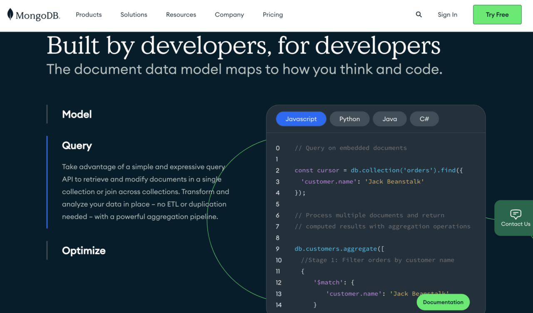Click the 'Built by developers, for developers' heading
533x313 pixels.
(244, 45)
